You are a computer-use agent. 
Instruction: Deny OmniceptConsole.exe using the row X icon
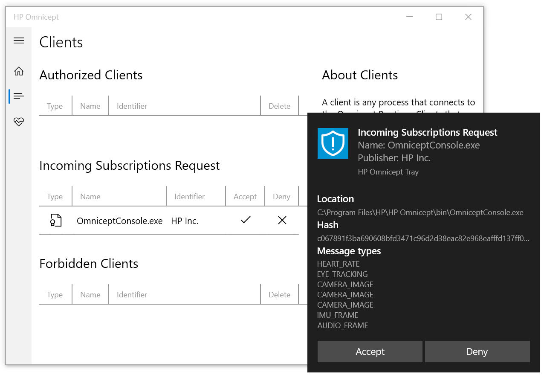pos(282,220)
